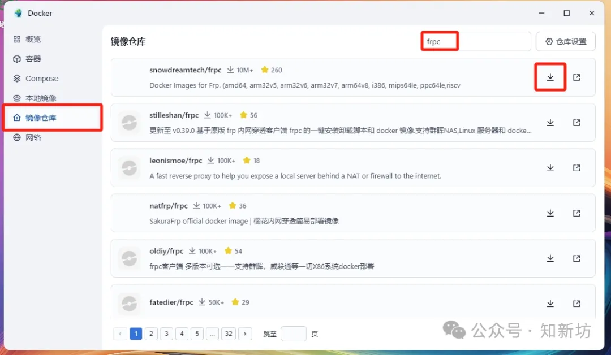Go to previous results page

pos(120,334)
